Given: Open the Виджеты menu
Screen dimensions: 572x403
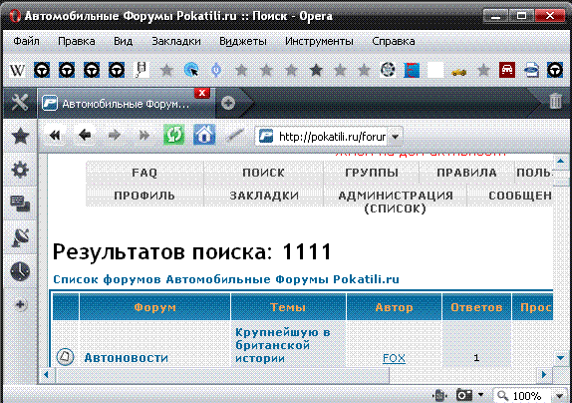Looking at the screenshot, I should 243,41.
